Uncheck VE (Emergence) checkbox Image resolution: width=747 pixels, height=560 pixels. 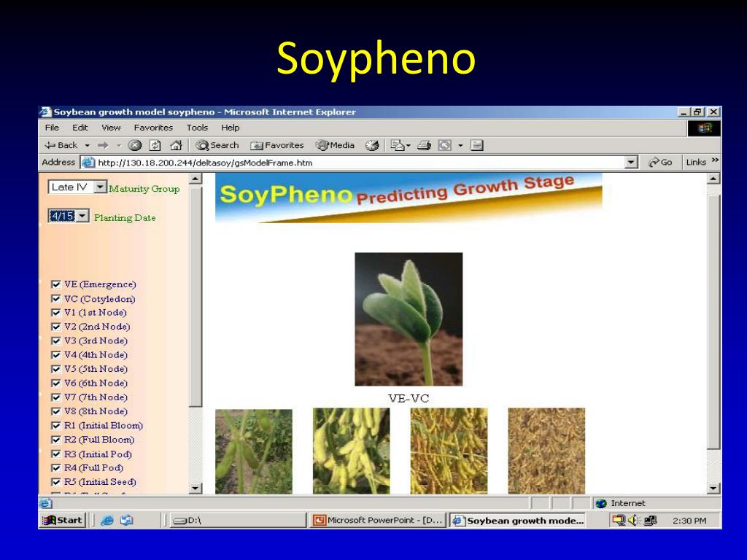(x=55, y=285)
